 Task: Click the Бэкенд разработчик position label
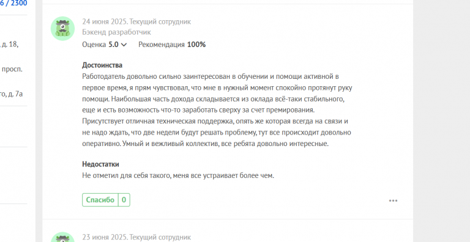click(117, 32)
